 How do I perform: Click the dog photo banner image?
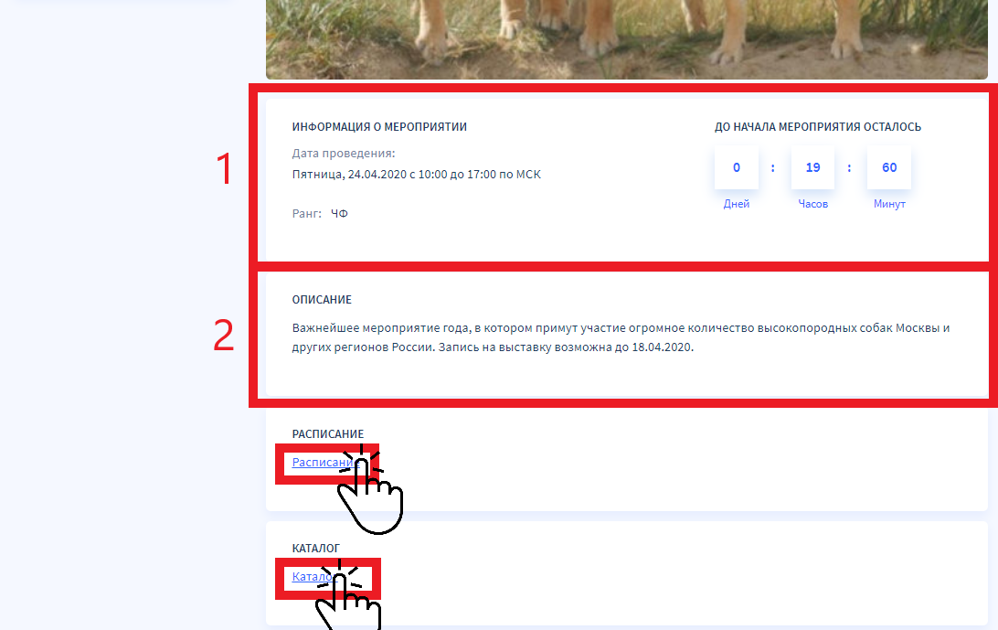(x=626, y=39)
